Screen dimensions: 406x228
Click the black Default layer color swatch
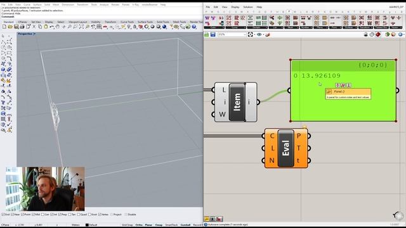87,225
